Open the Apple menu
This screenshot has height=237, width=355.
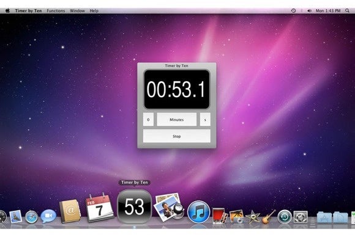(x=7, y=10)
